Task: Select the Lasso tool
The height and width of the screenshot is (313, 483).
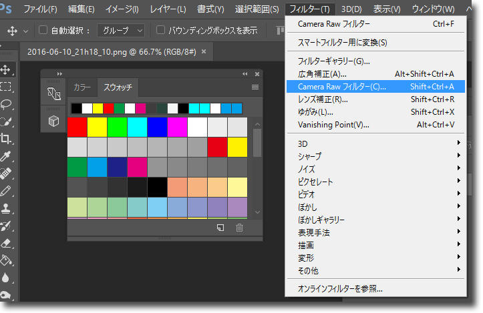Action: point(5,104)
